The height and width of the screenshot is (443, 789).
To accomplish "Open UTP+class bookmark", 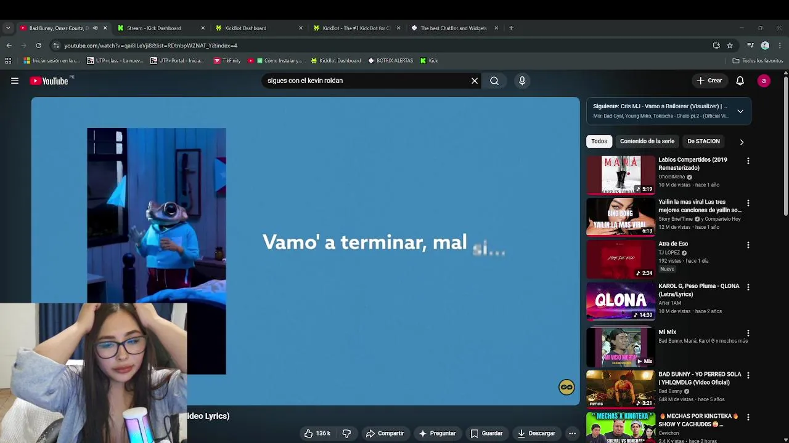I will click(115, 60).
